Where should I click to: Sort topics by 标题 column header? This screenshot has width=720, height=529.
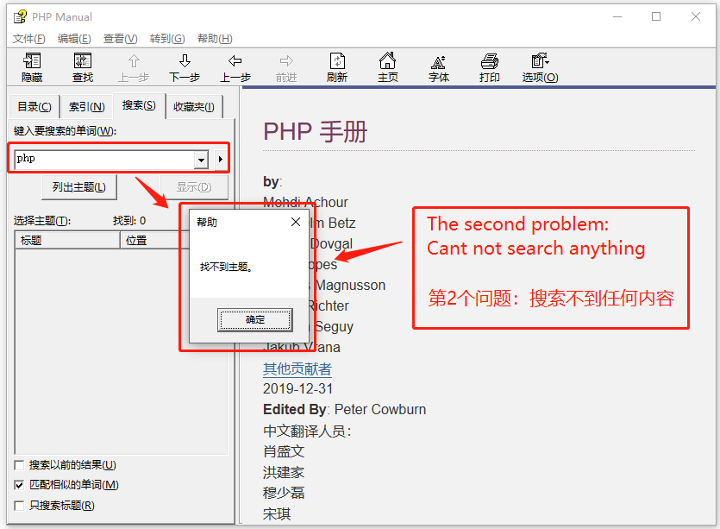[67, 241]
